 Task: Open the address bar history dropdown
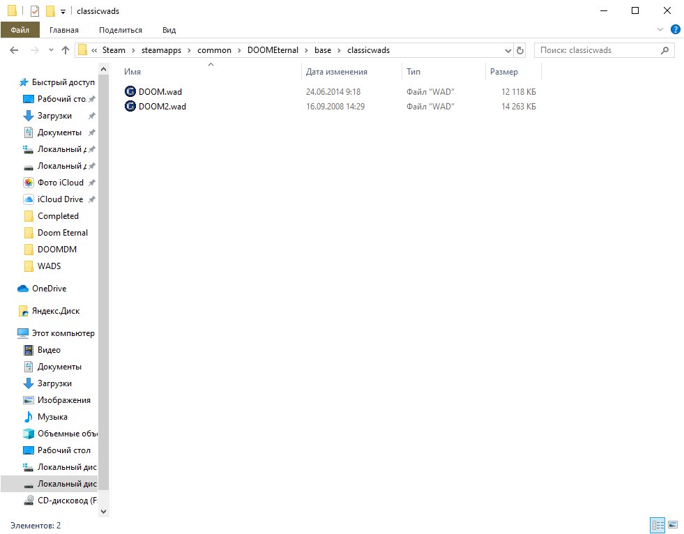508,51
